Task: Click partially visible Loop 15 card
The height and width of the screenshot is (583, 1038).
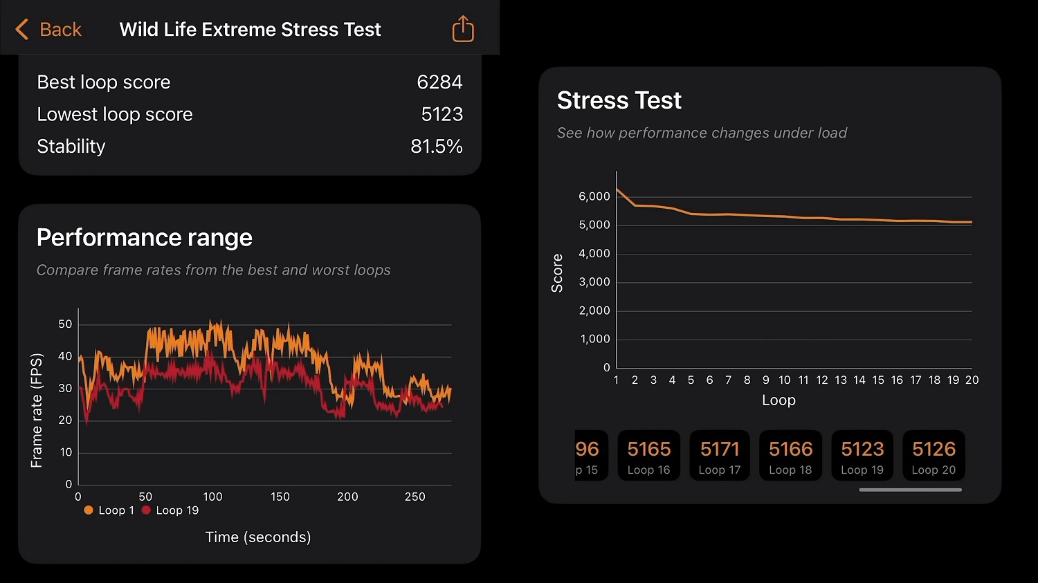Action: 590,456
